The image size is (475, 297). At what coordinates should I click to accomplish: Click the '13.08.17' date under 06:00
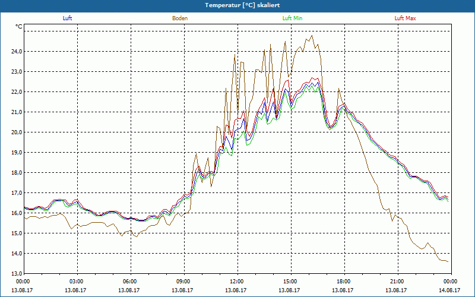(129, 290)
